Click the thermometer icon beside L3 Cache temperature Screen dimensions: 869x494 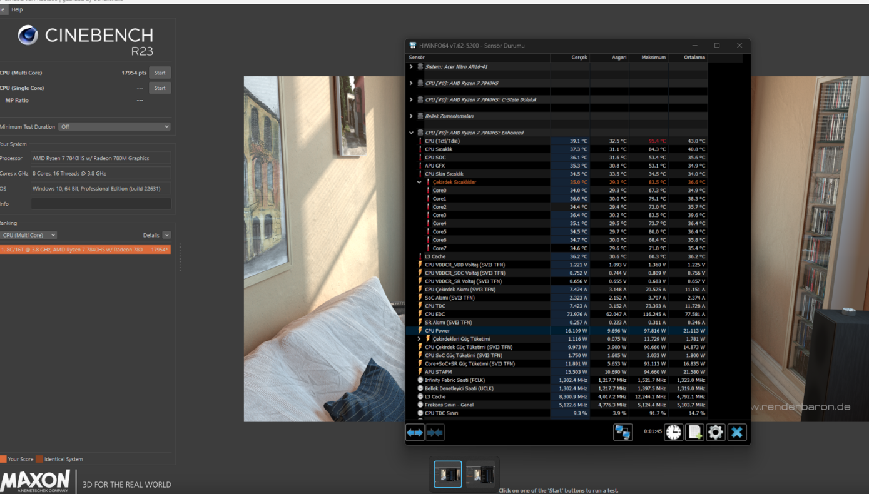[x=420, y=256]
